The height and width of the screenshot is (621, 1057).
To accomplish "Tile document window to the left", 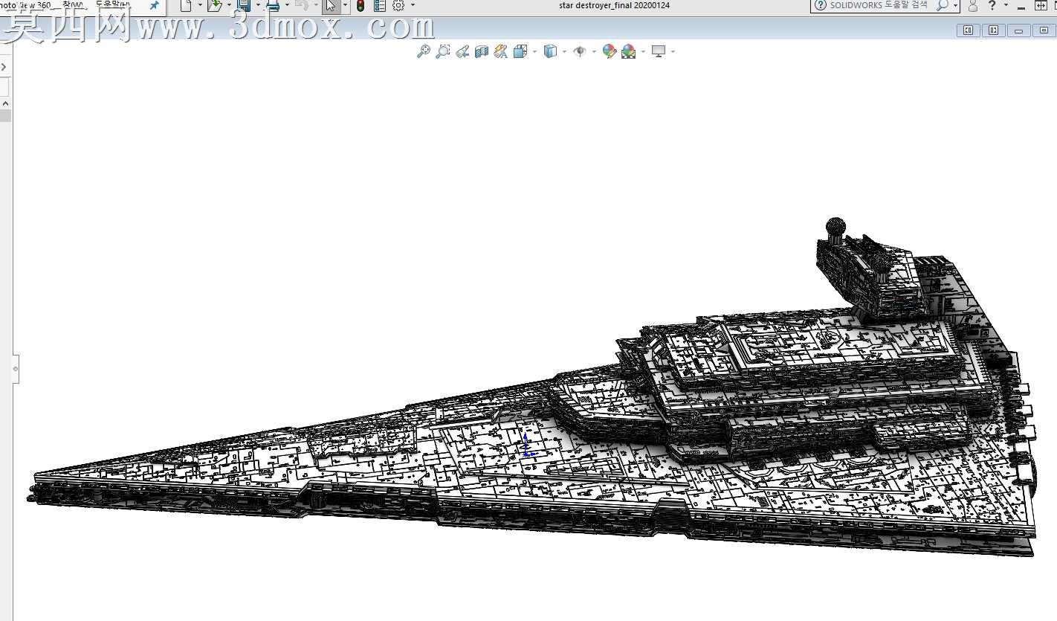I will coord(969,30).
